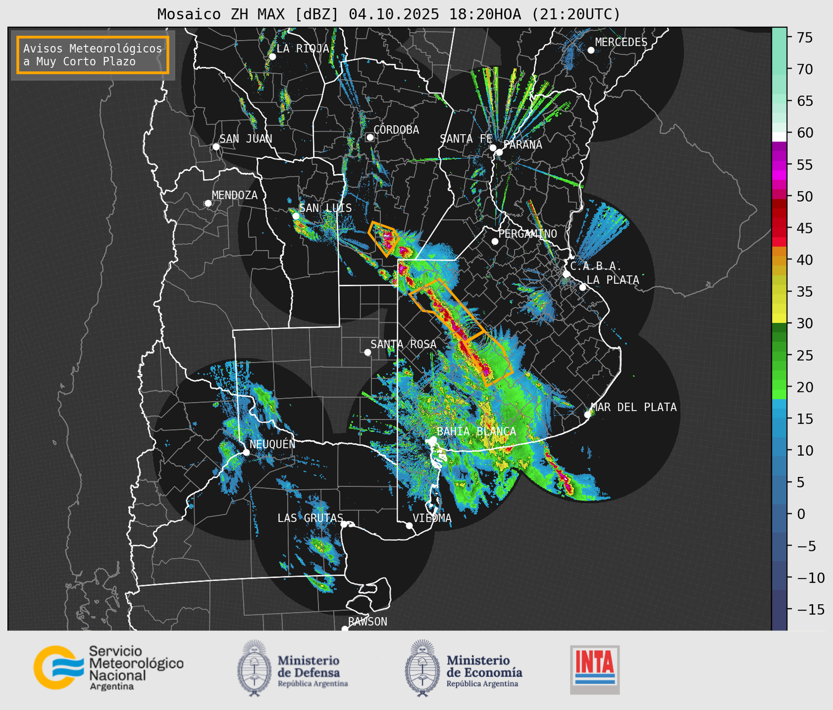Click the San Juan city label
Image resolution: width=833 pixels, height=710 pixels.
(x=245, y=139)
